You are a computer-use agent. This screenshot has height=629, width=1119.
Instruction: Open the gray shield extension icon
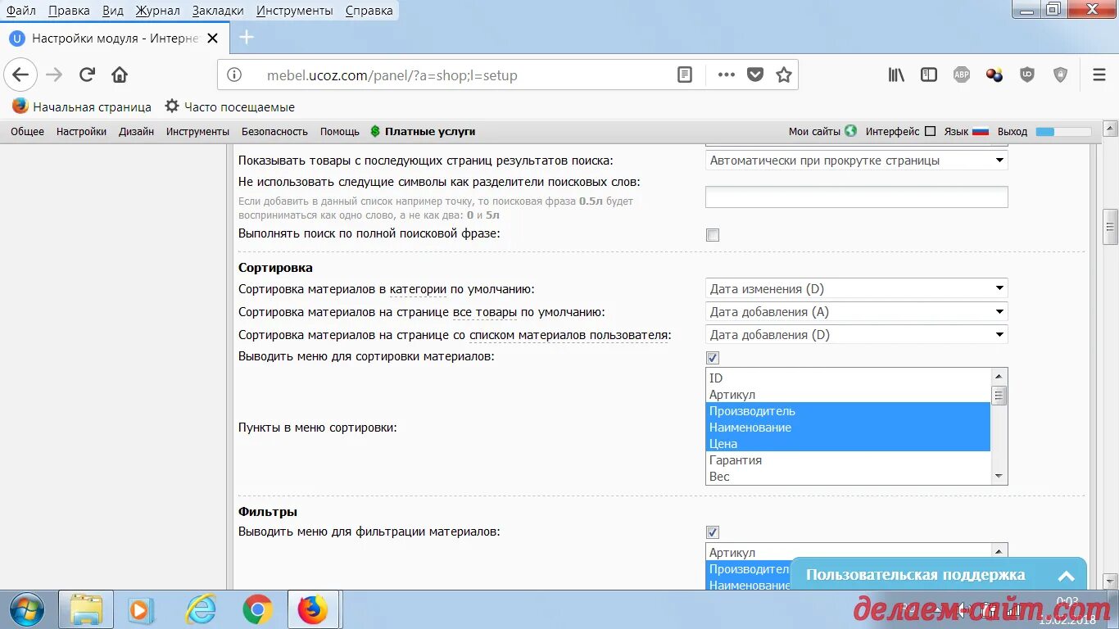coord(1060,75)
